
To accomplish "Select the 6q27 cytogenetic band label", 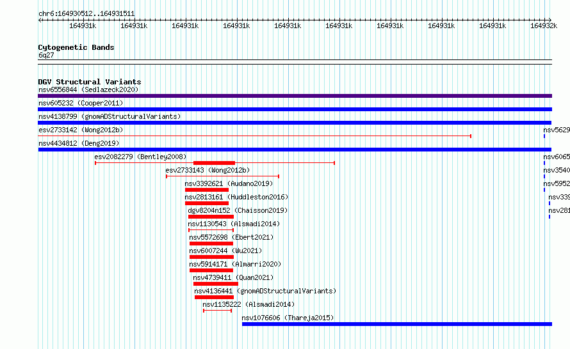I will point(46,55).
